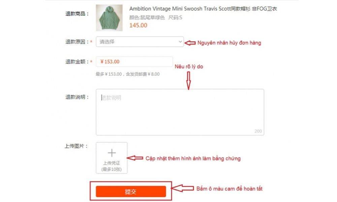Click the ¥153.00 refund amount field

pyautogui.click(x=134, y=62)
